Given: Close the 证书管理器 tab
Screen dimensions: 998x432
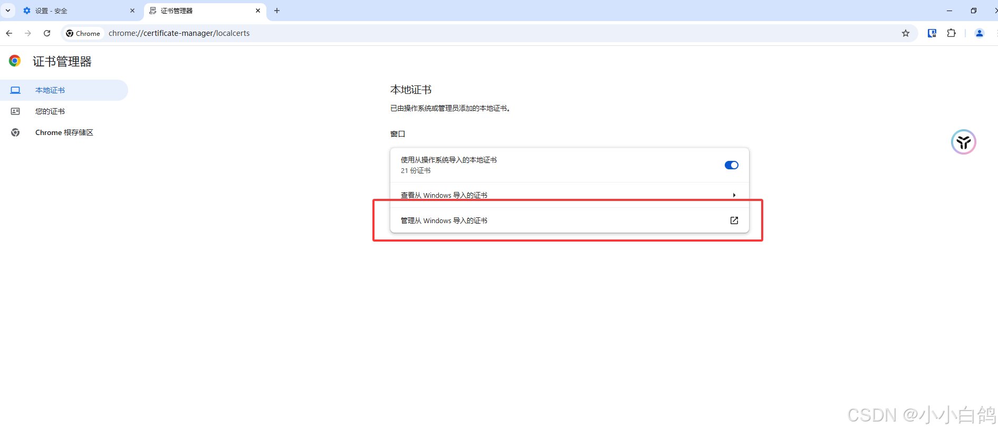Looking at the screenshot, I should [258, 11].
